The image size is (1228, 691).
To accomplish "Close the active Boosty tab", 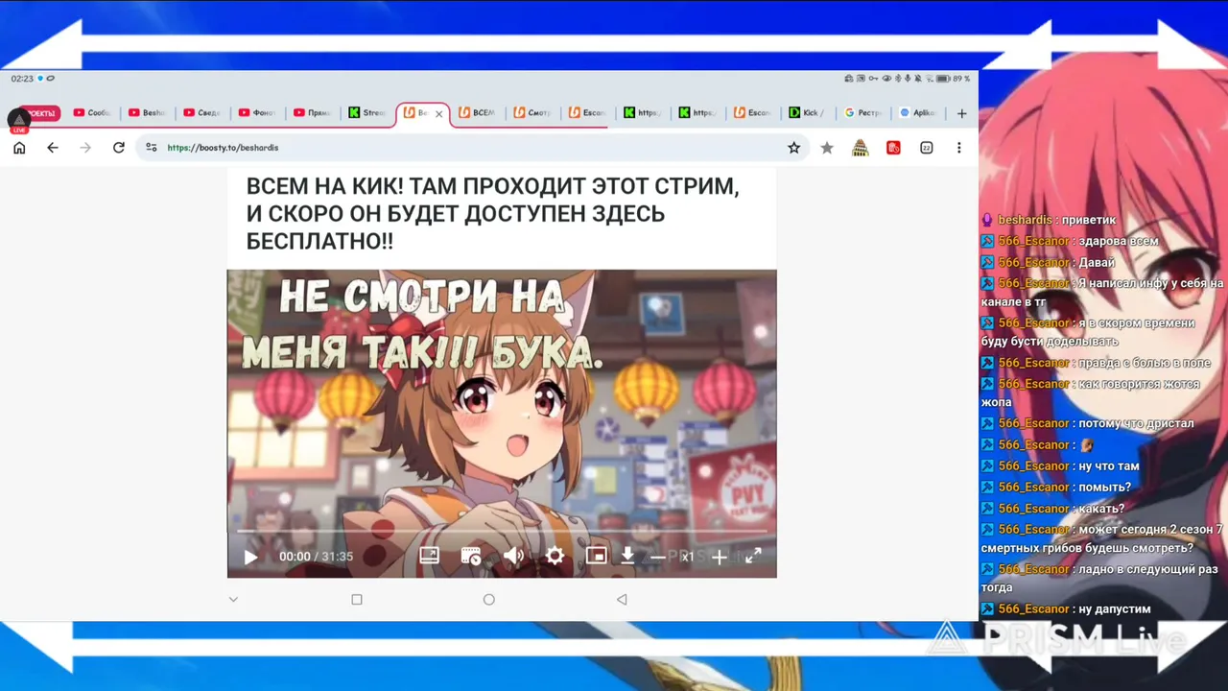I will (x=438, y=113).
